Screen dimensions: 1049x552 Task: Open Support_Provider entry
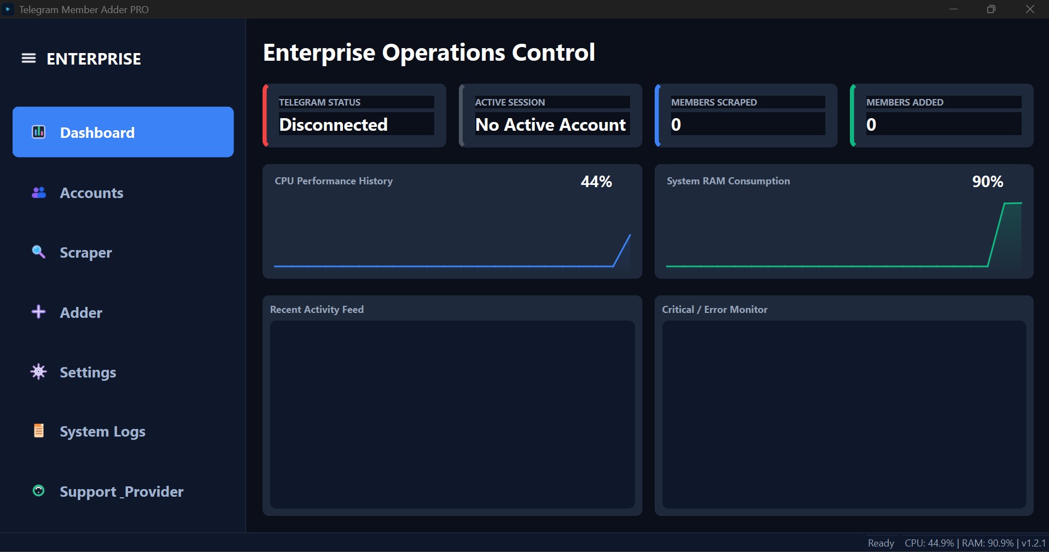(123, 491)
